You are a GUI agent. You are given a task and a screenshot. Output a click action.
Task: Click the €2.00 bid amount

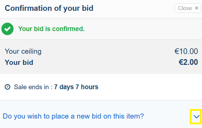(188, 62)
